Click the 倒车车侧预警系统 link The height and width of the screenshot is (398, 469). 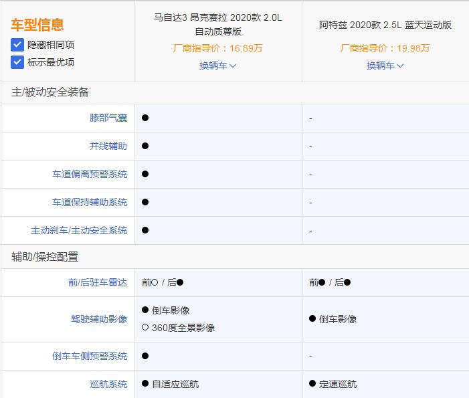click(90, 356)
